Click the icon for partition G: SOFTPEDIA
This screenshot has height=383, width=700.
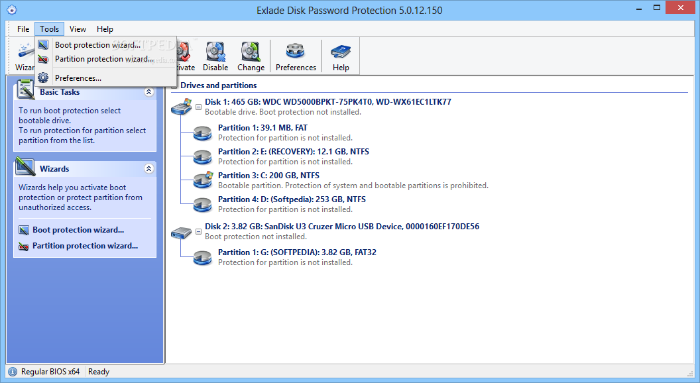[202, 258]
